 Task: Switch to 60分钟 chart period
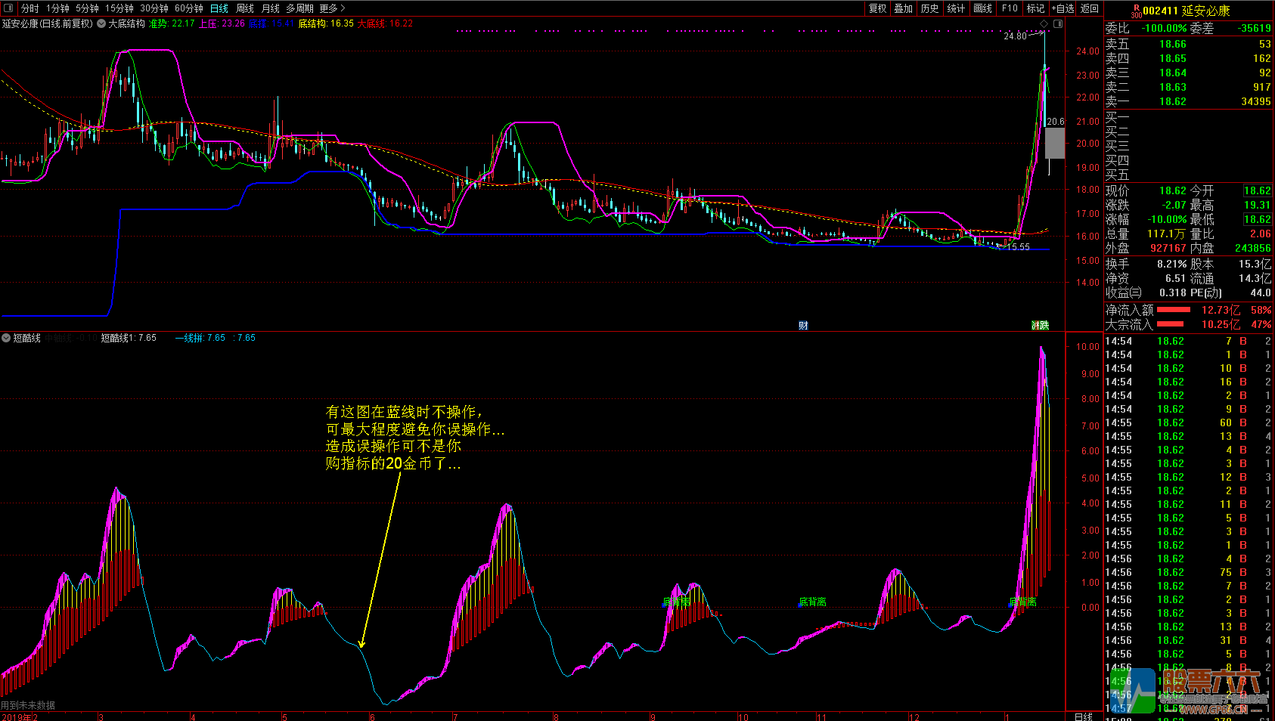pos(189,8)
